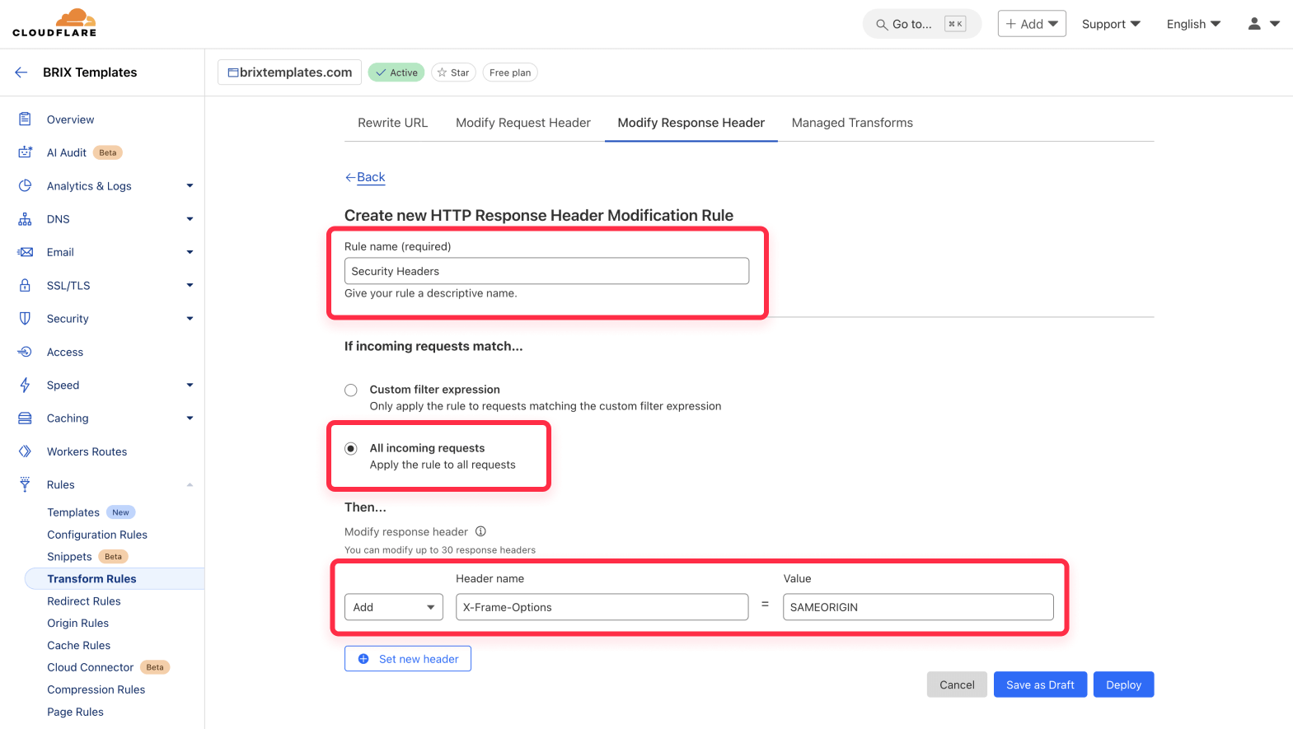Open Cache Rules in the sidebar
Image resolution: width=1293 pixels, height=729 pixels.
pos(79,646)
